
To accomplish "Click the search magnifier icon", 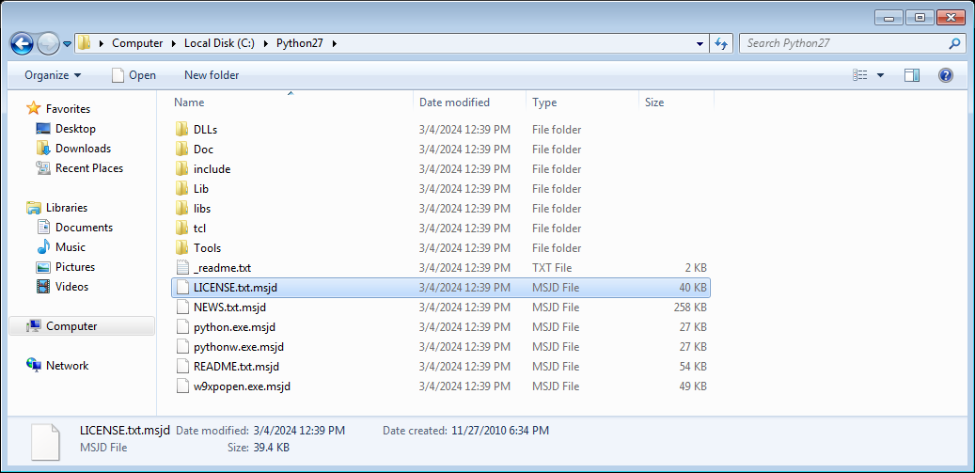I will click(954, 43).
